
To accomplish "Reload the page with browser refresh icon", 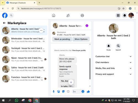I will (x=13, y=9).
